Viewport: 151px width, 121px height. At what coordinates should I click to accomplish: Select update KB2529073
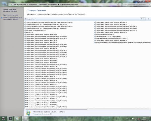[x=41, y=41]
